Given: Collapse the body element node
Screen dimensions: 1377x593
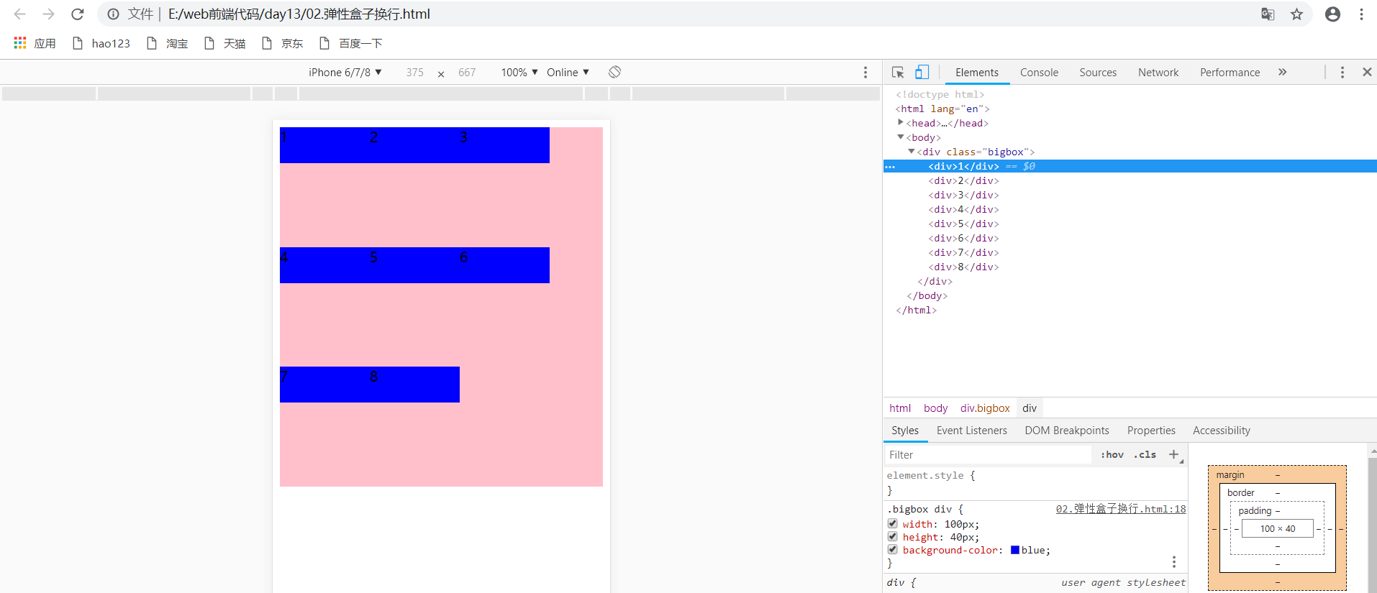Looking at the screenshot, I should point(900,137).
